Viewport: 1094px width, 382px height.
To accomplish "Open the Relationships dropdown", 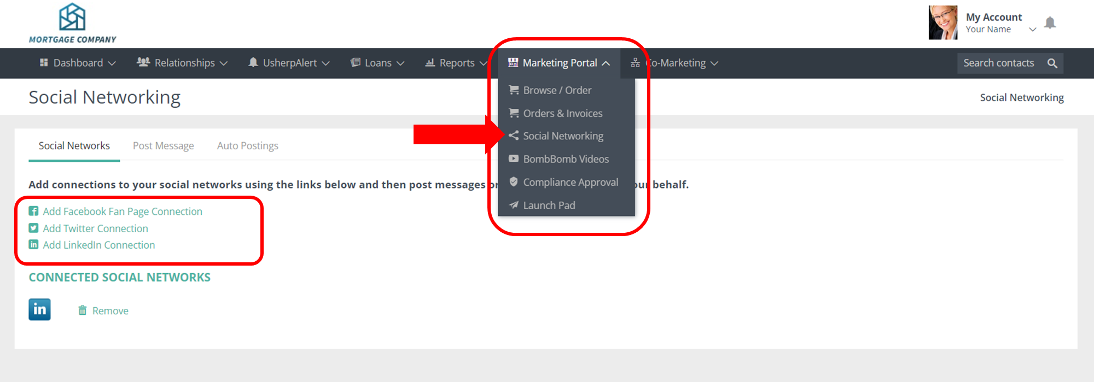I will [182, 63].
